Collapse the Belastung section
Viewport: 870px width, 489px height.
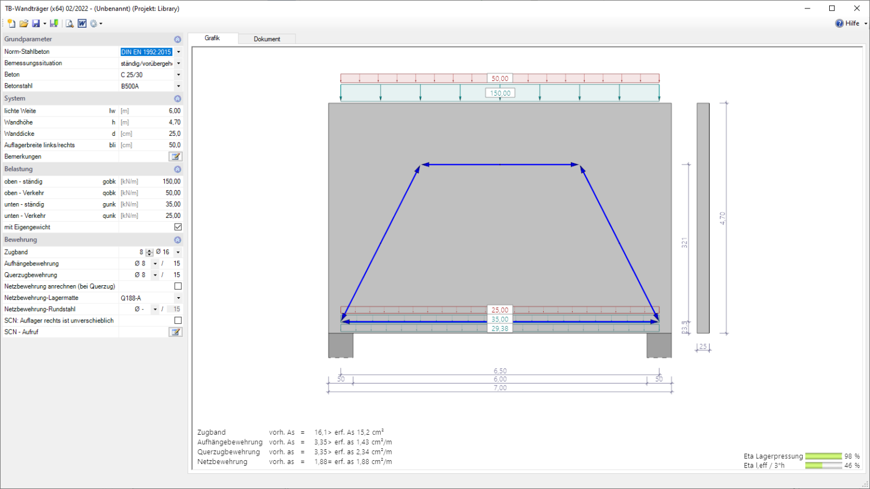[177, 169]
